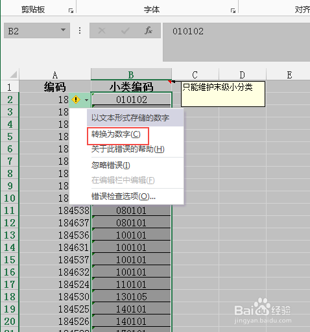Click cell B2 with value 010102

pyautogui.click(x=132, y=100)
